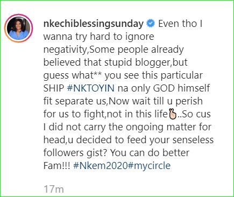Follow the #Nkem2020 hashtag link
The width and height of the screenshot is (234, 197).
pos(100,165)
